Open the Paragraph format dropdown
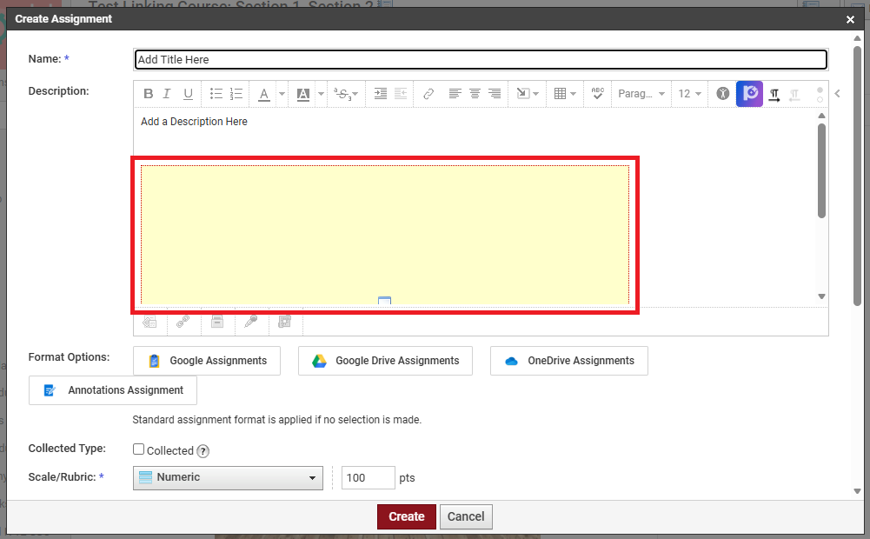The width and height of the screenshot is (870, 539). coord(641,94)
